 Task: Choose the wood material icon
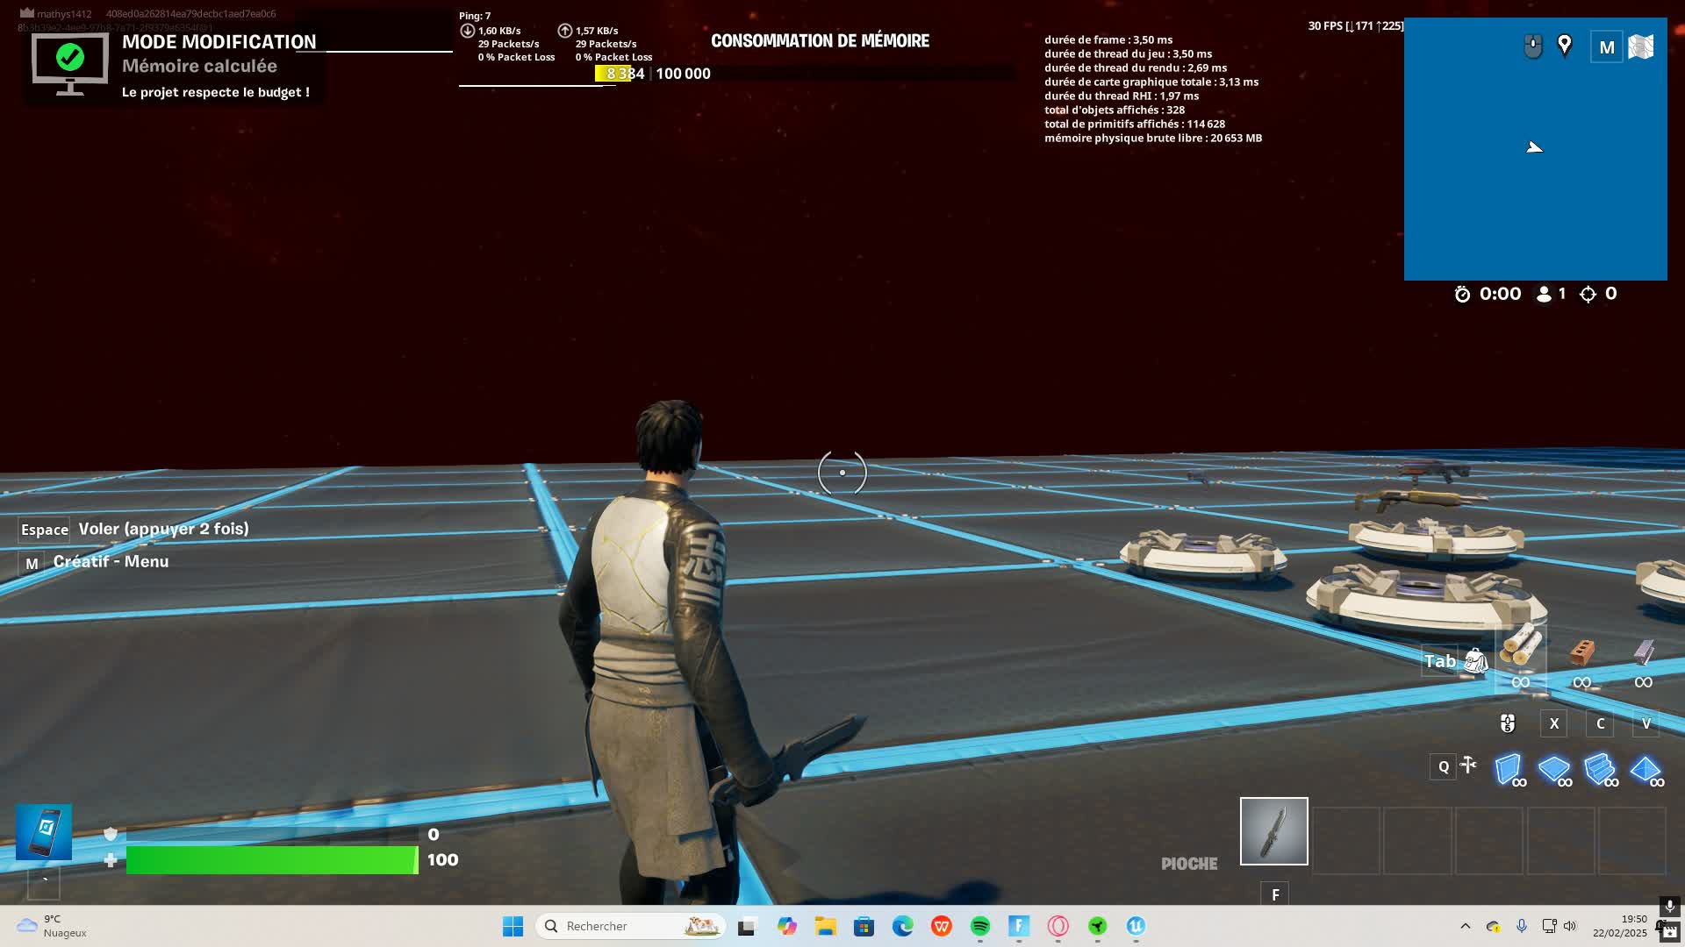1521,649
